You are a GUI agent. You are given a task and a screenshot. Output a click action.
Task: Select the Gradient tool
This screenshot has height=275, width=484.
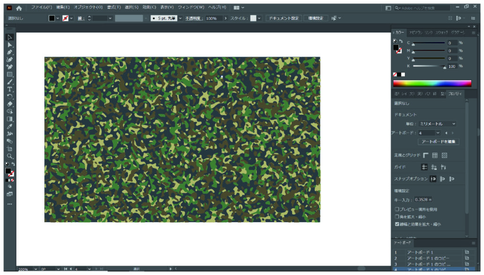(x=9, y=119)
